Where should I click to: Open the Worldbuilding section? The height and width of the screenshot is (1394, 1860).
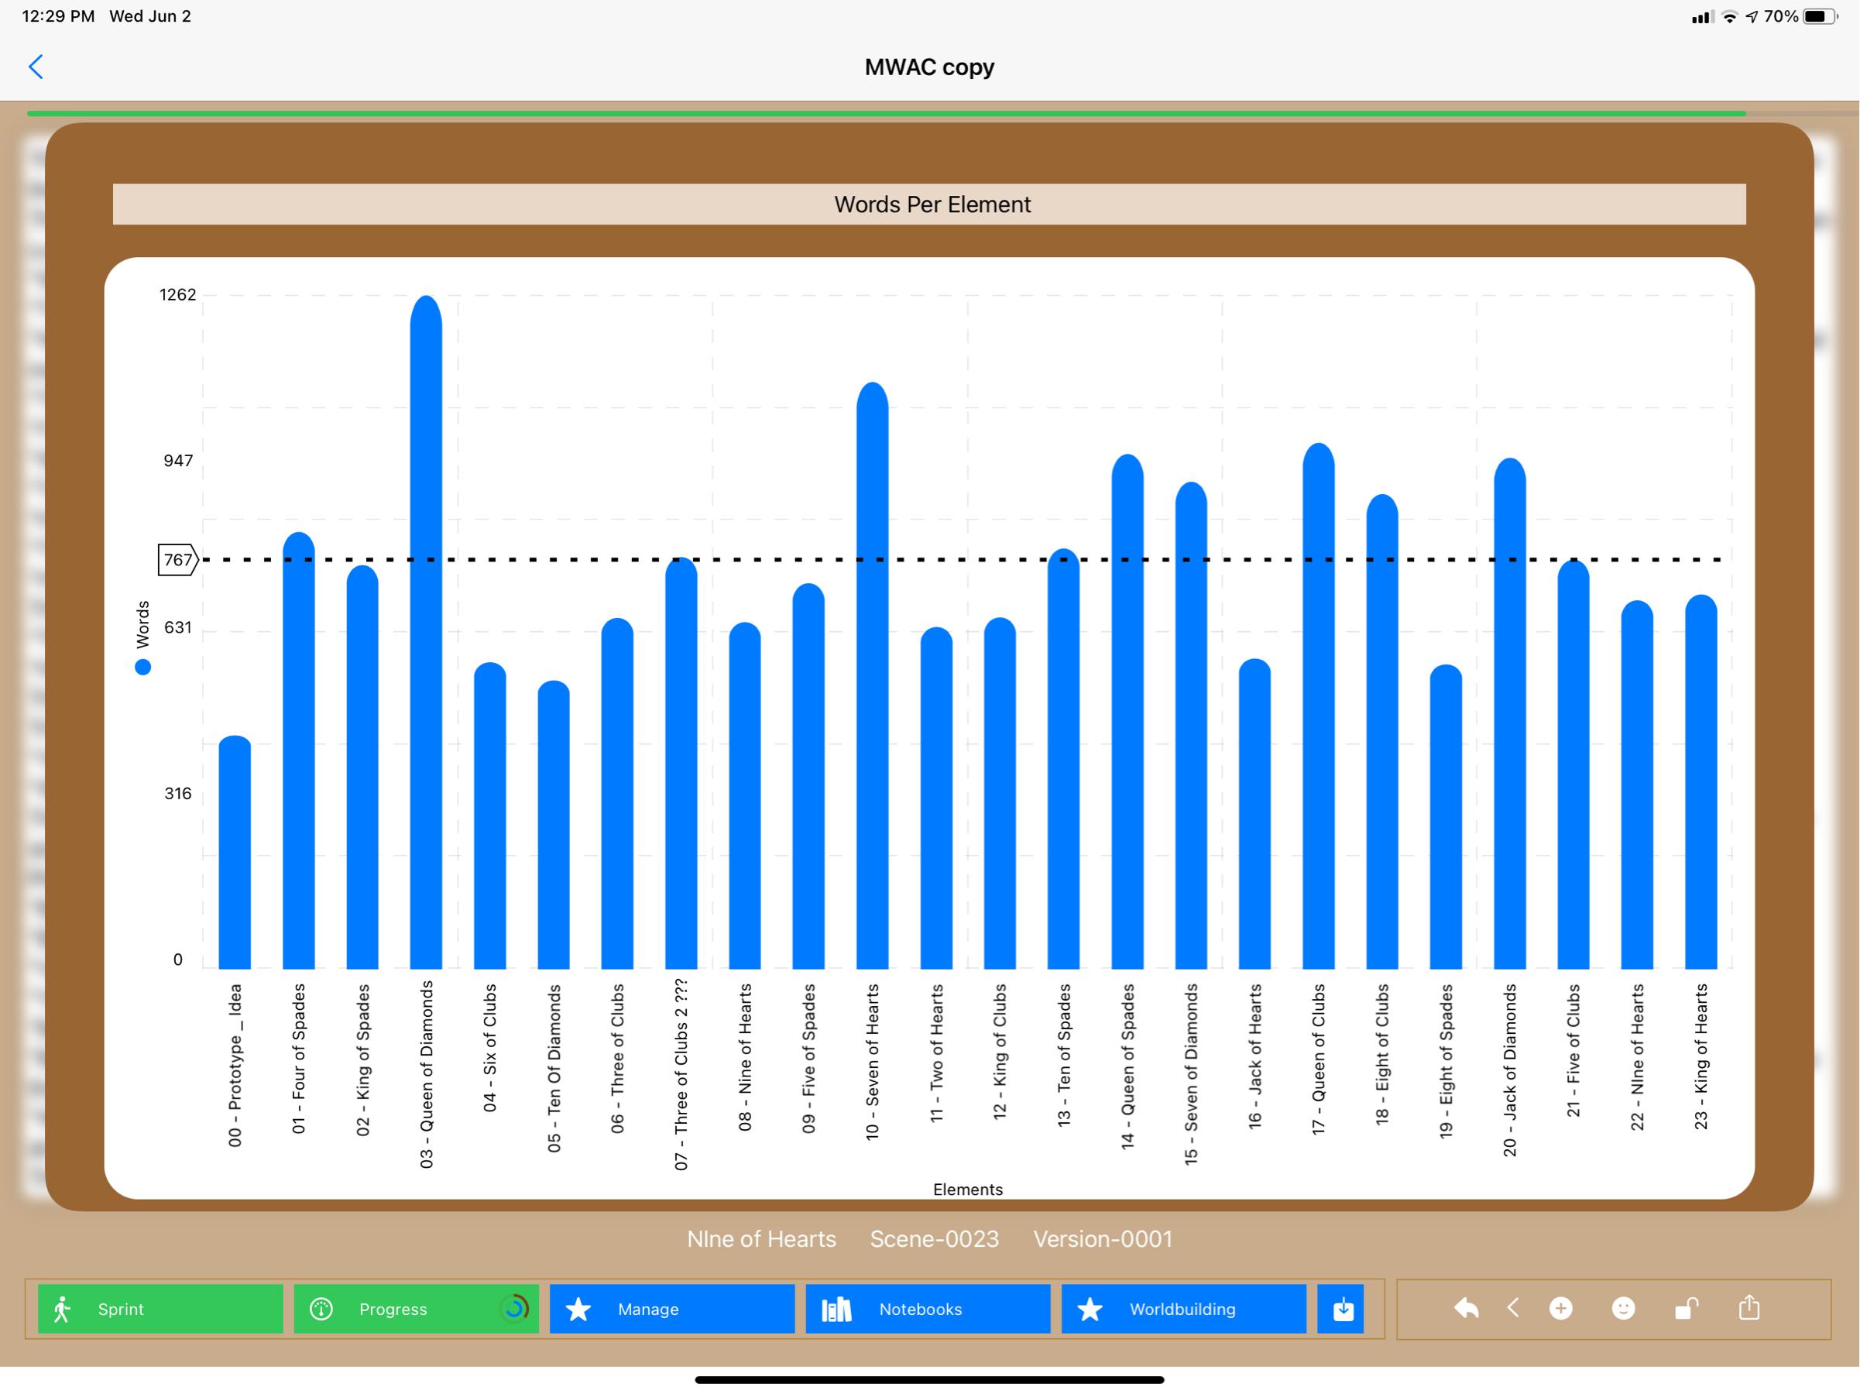point(1182,1308)
